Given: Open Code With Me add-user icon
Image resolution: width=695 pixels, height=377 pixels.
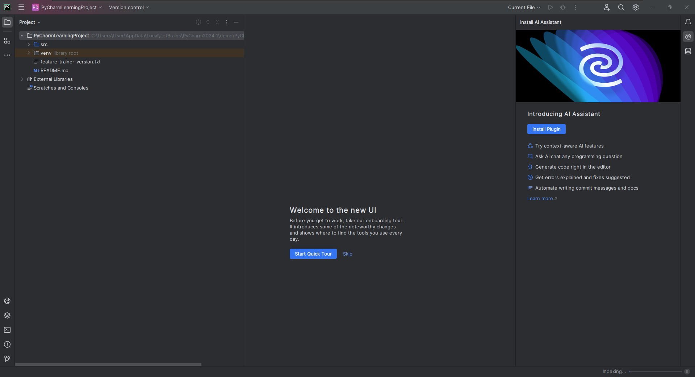Looking at the screenshot, I should tap(607, 7).
